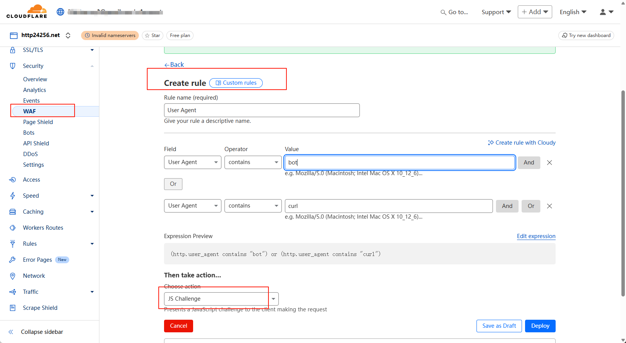The height and width of the screenshot is (343, 626).
Task: Click the collapse sidebar chevrons icon
Action: [x=11, y=332]
